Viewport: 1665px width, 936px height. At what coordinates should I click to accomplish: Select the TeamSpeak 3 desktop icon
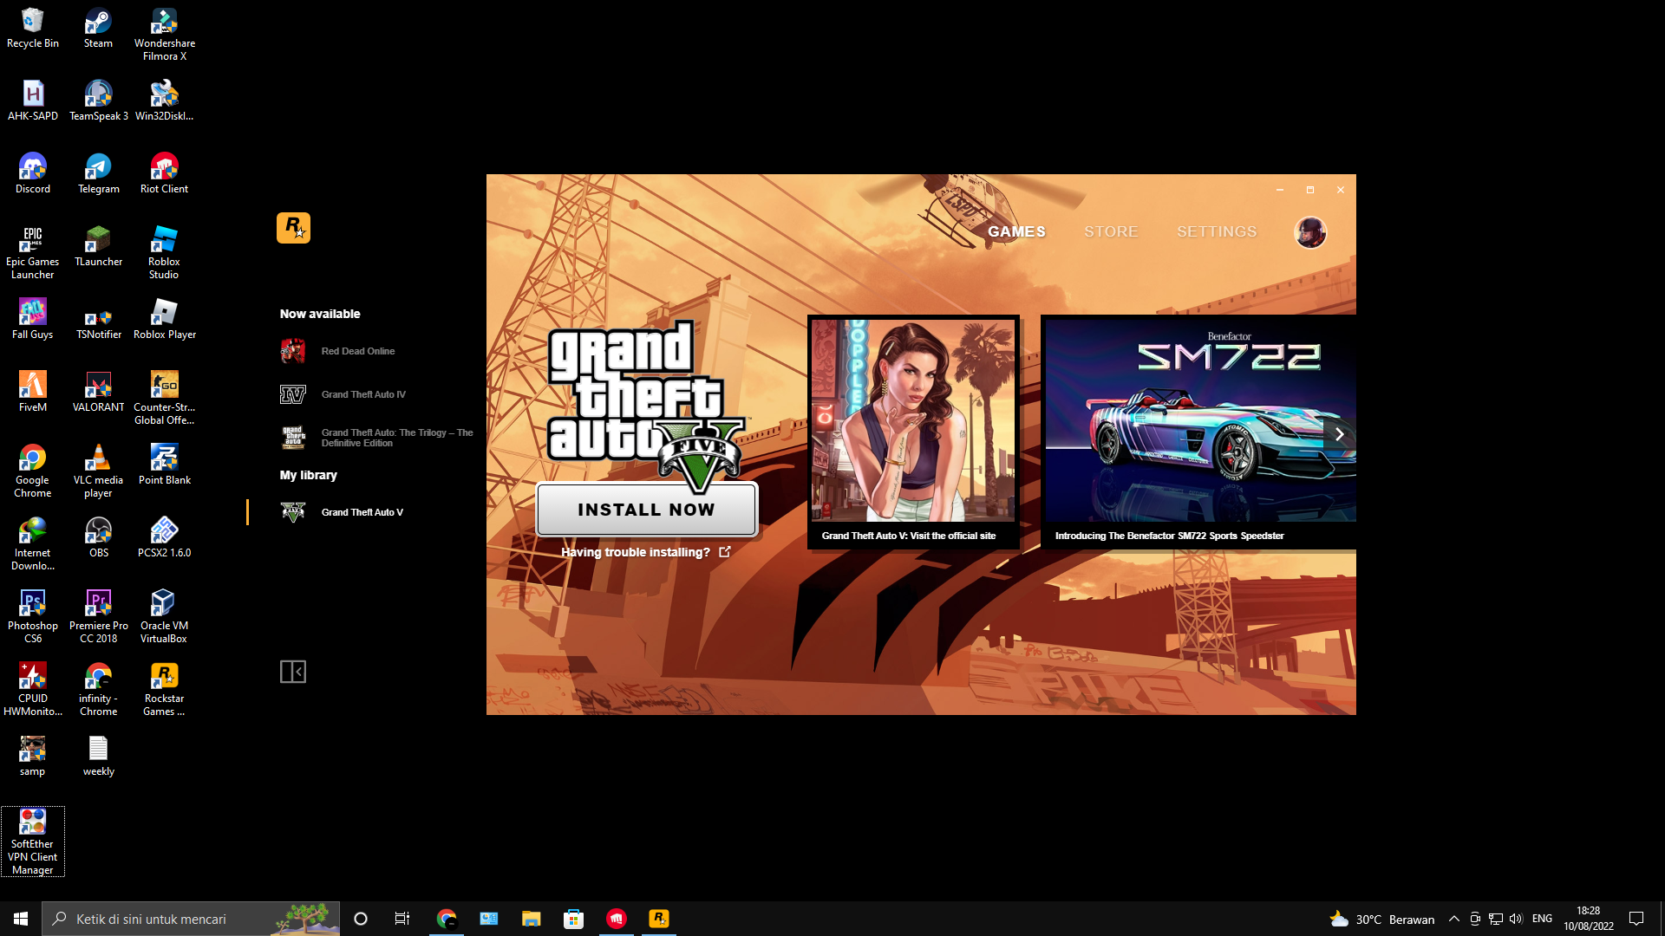[x=98, y=101]
